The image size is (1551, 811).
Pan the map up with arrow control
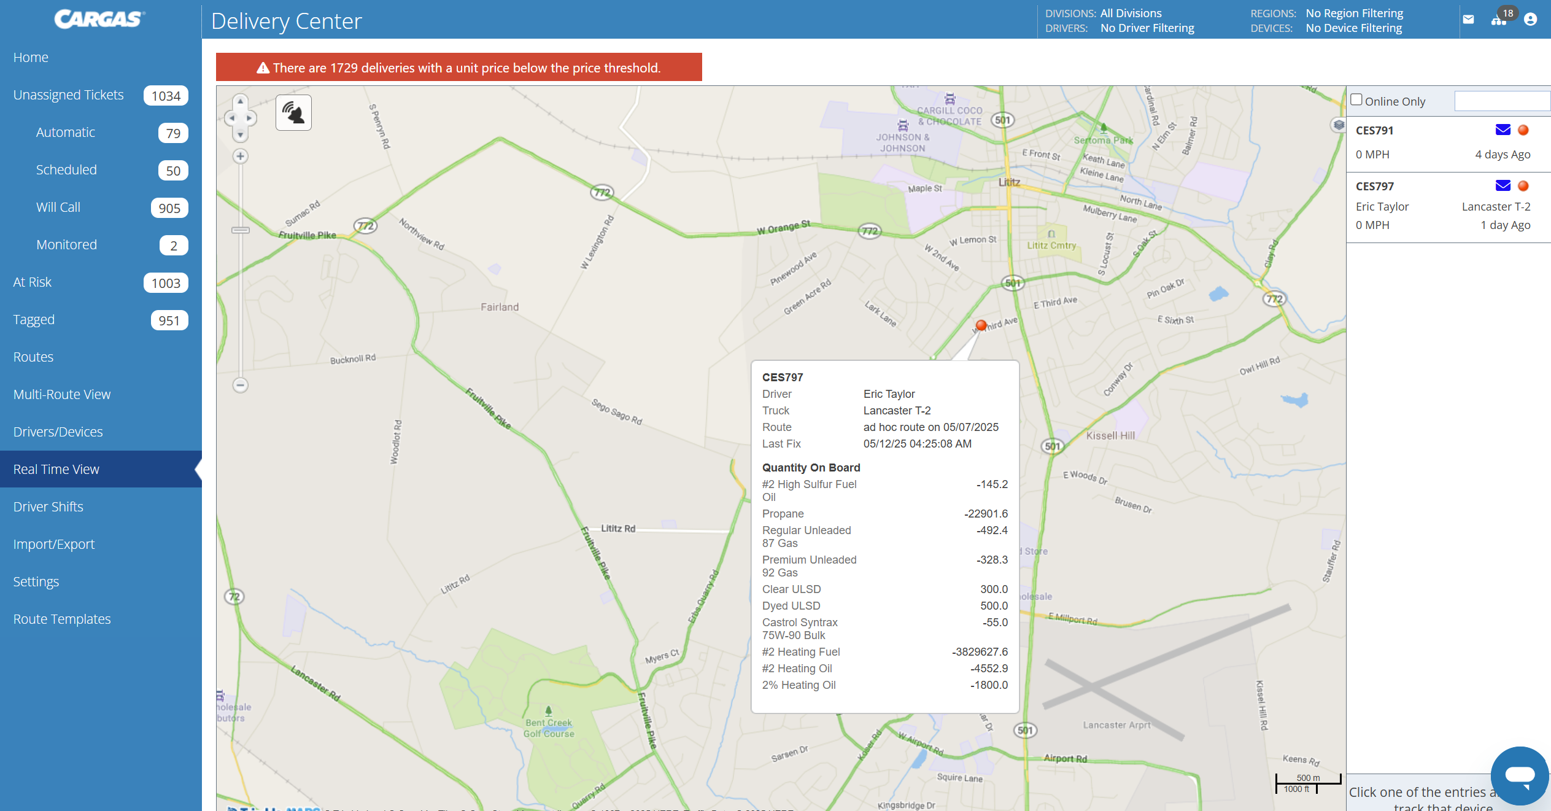pyautogui.click(x=240, y=101)
